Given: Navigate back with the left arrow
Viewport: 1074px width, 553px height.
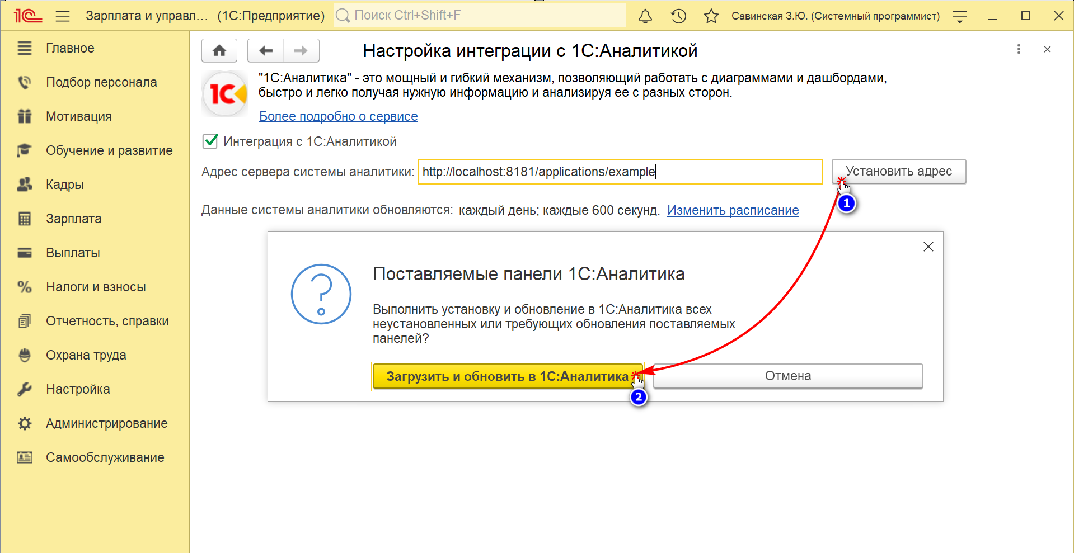Looking at the screenshot, I should [266, 51].
